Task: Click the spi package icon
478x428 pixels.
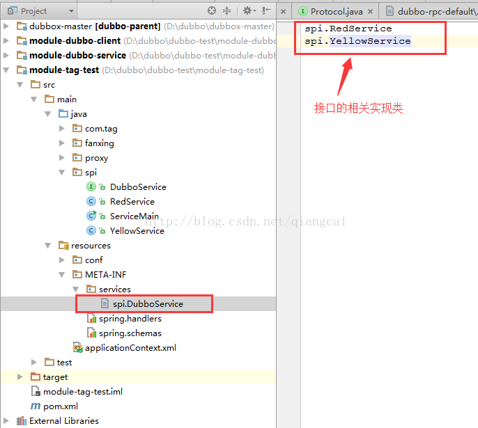Action: 77,173
